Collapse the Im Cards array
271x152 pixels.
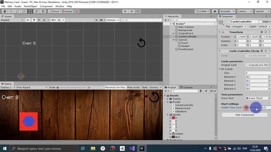click(220, 69)
